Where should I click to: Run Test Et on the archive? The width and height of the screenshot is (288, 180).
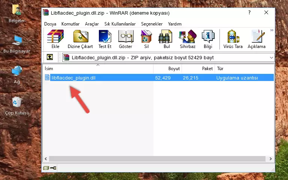coord(105,39)
